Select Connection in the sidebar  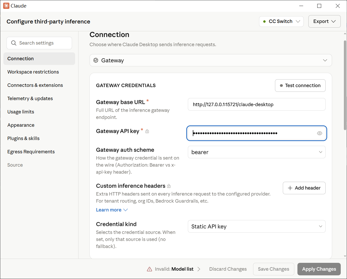pyautogui.click(x=39, y=59)
